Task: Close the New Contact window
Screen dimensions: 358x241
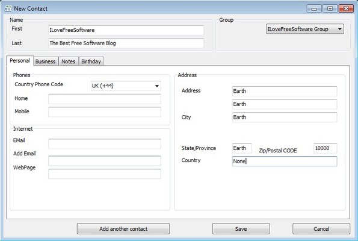Action: (x=346, y=8)
